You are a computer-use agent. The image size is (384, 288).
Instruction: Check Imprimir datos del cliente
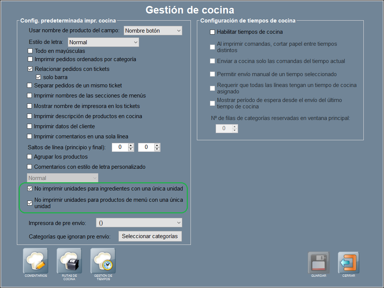[x=30, y=126]
